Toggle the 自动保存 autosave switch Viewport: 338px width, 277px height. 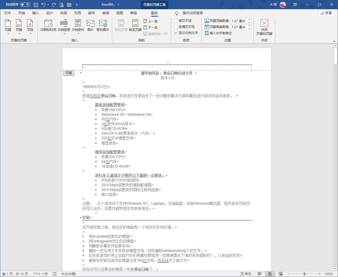pos(25,4)
